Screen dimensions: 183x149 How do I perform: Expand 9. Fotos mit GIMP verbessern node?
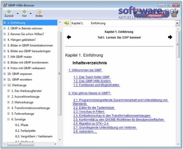click(4, 68)
